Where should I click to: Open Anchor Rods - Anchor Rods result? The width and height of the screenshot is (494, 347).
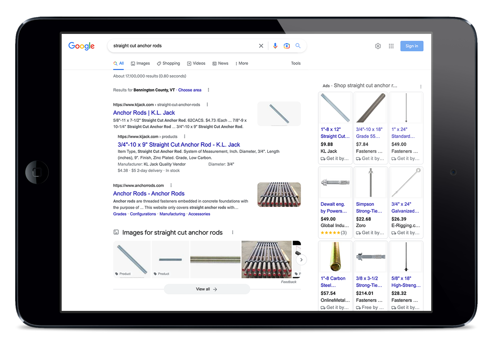pos(149,194)
